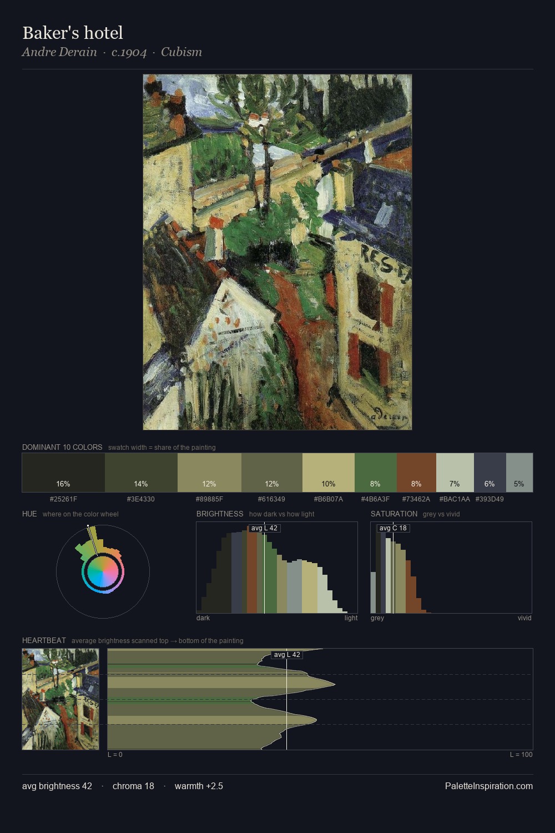Click the PaletteInspiration.com link

pyautogui.click(x=489, y=786)
